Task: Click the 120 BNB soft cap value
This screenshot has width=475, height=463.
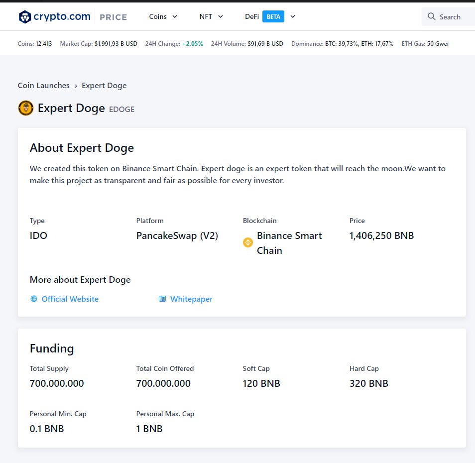Action: (261, 383)
